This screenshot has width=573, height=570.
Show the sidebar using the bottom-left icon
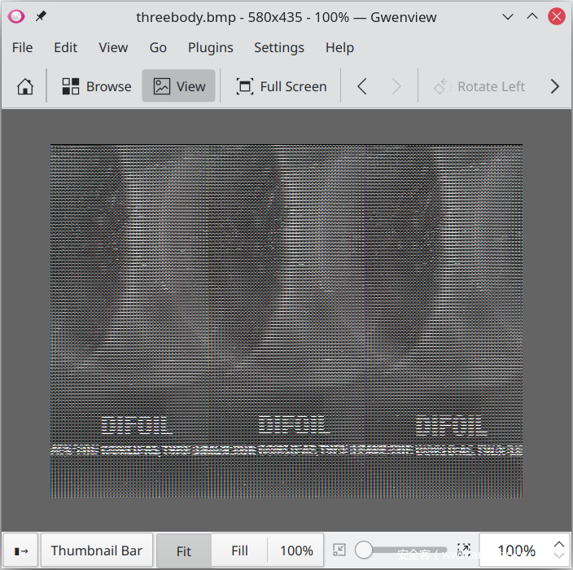coord(20,551)
